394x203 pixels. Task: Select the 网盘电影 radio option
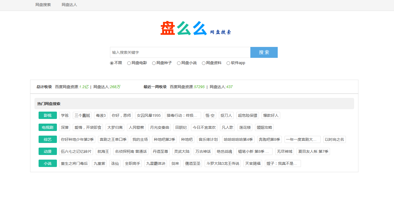click(x=129, y=63)
